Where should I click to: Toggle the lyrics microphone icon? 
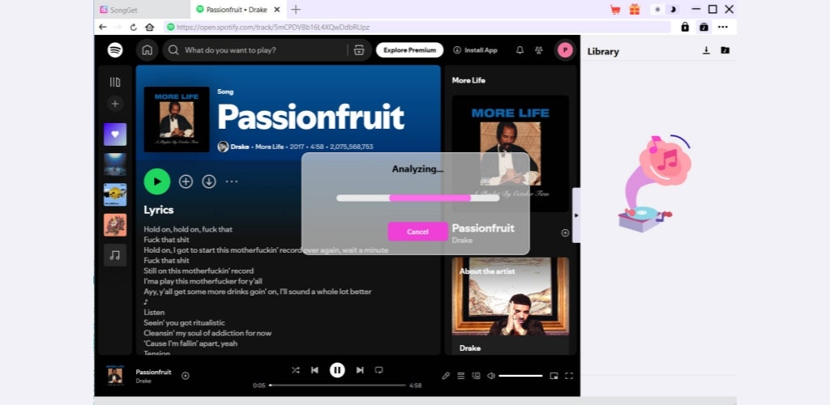tap(446, 375)
